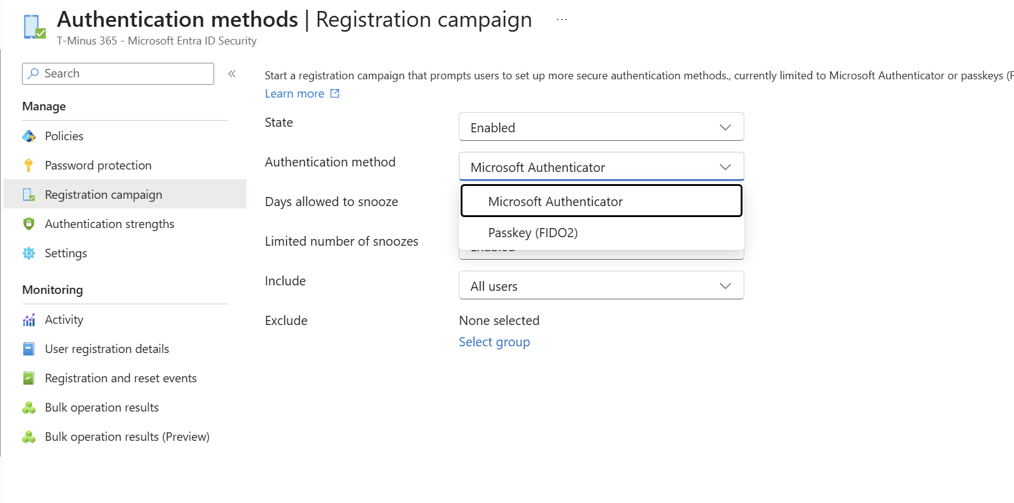Collapse the sidebar with double chevron

(232, 74)
